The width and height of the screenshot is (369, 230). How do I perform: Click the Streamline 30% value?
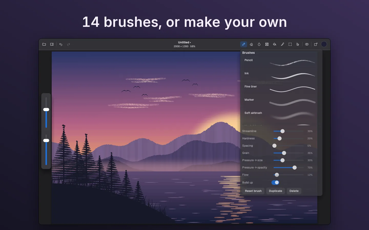pos(310,131)
